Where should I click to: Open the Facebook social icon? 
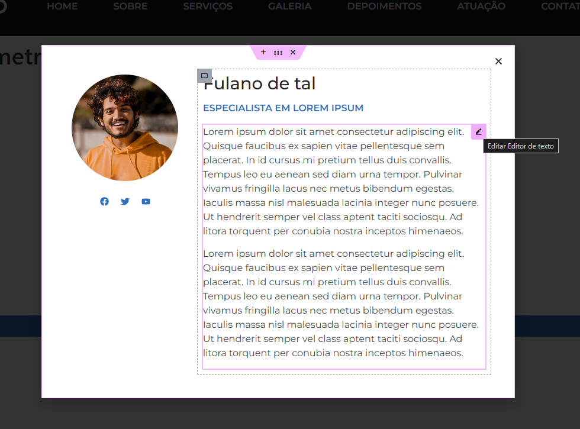tap(104, 201)
